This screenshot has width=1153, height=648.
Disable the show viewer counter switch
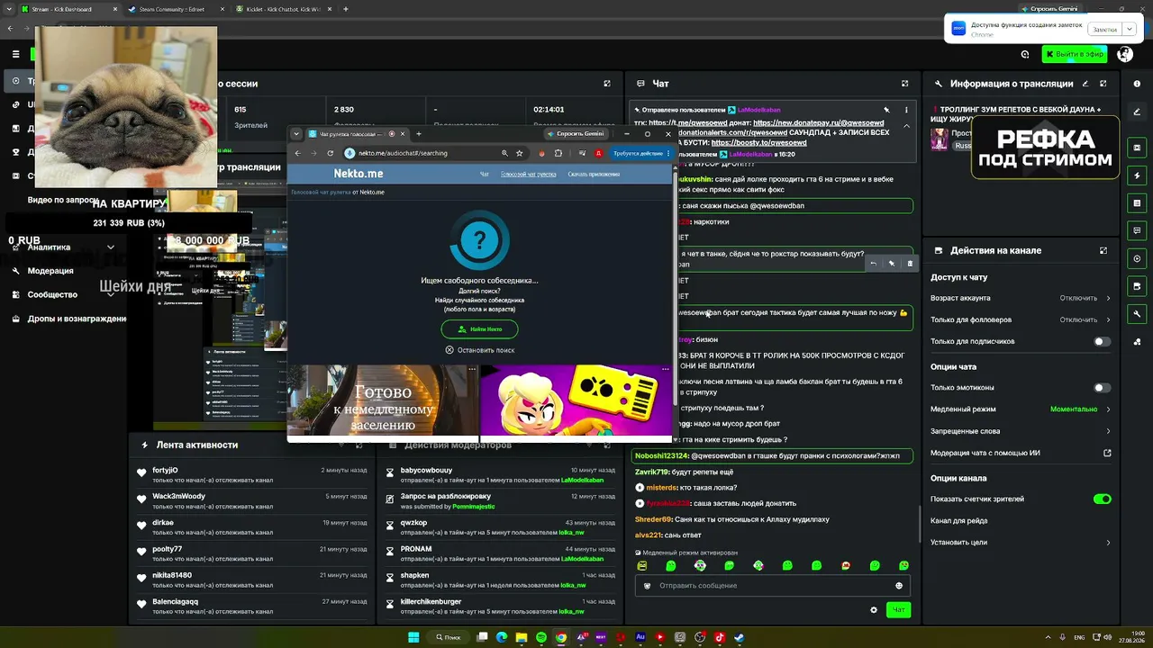click(x=1102, y=499)
